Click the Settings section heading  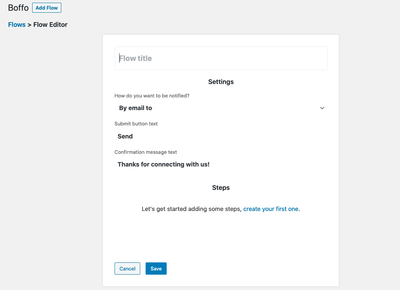point(221,82)
